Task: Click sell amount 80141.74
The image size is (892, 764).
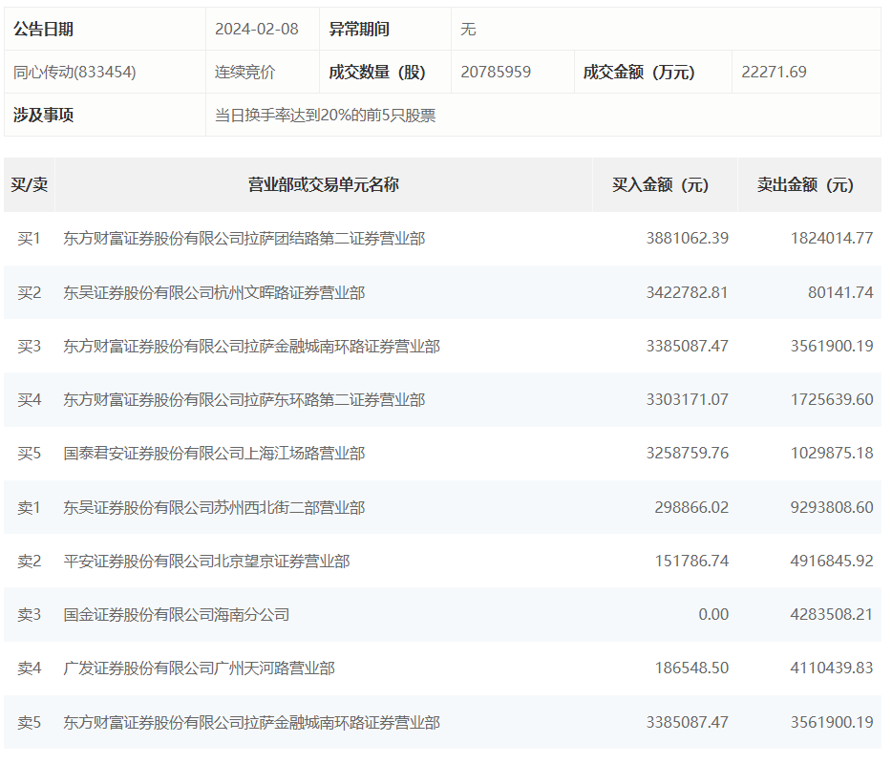Action: 840,292
